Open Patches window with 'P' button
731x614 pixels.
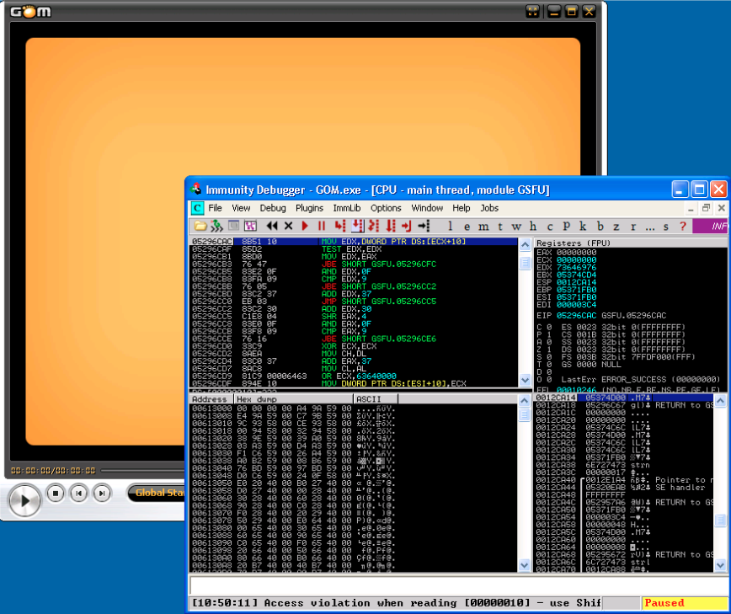567,226
